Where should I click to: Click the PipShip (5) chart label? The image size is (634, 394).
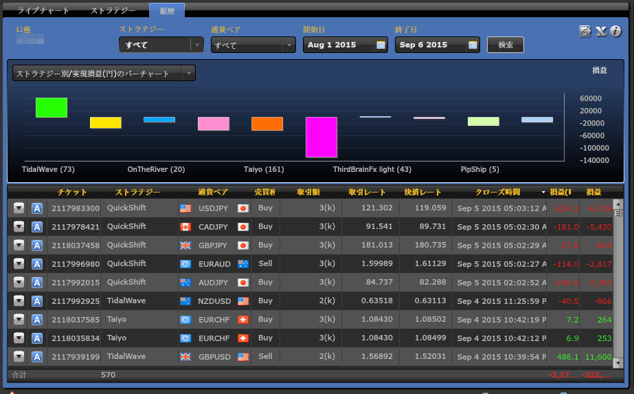click(479, 169)
